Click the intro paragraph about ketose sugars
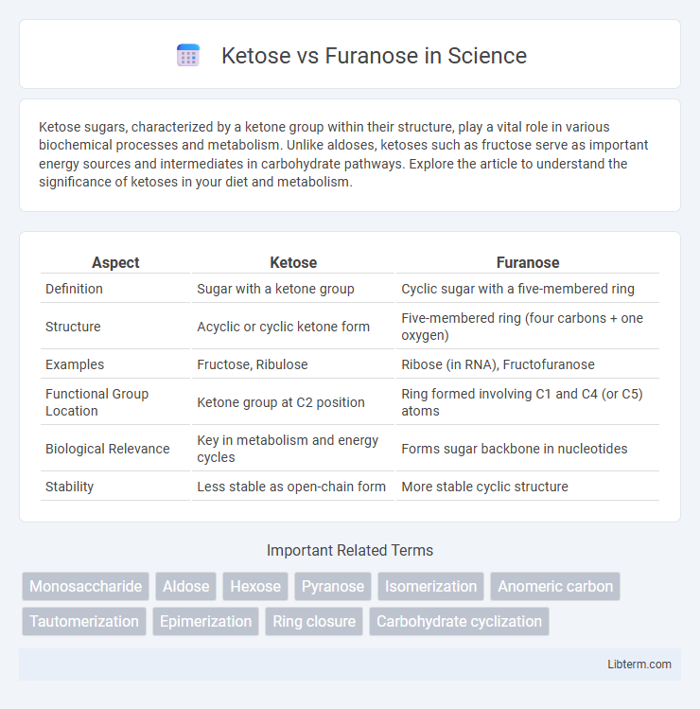The height and width of the screenshot is (709, 700). 343,154
